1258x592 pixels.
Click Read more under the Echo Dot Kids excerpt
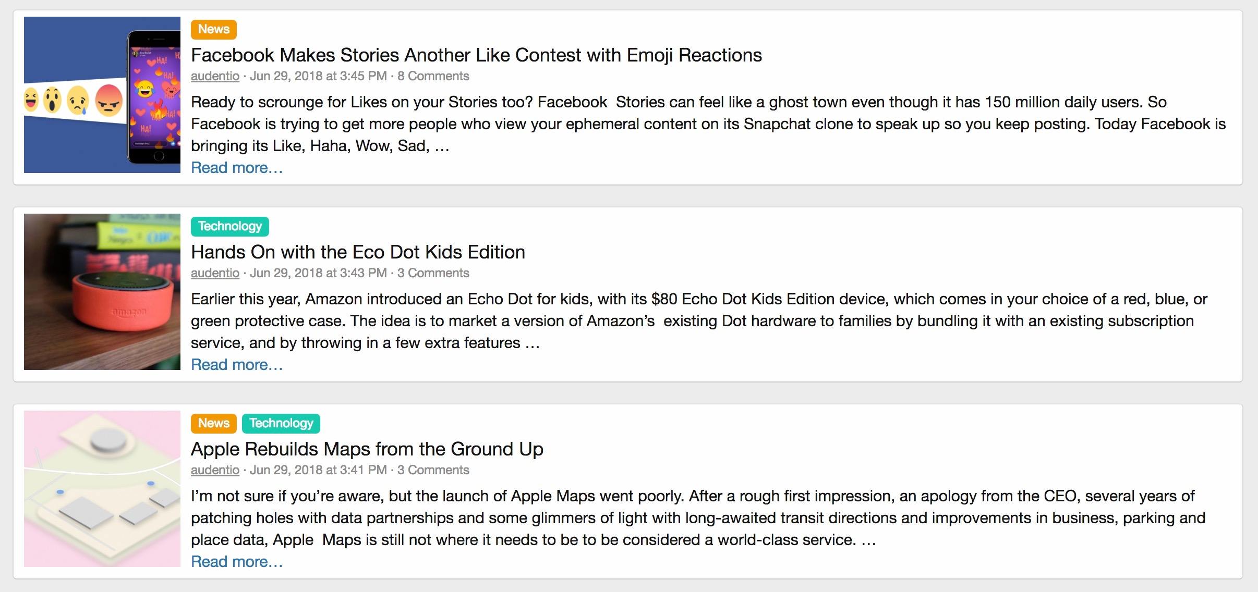point(237,365)
